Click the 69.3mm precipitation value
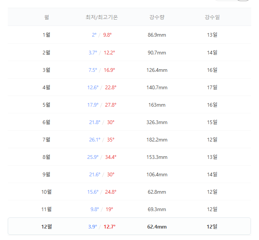 click(157, 209)
